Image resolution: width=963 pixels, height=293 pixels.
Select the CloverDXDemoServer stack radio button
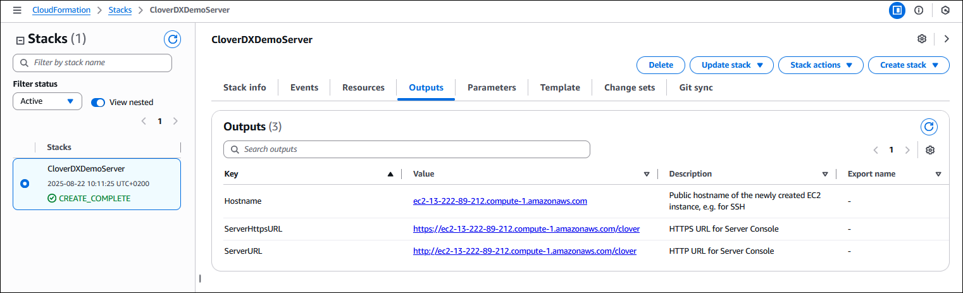click(25, 184)
